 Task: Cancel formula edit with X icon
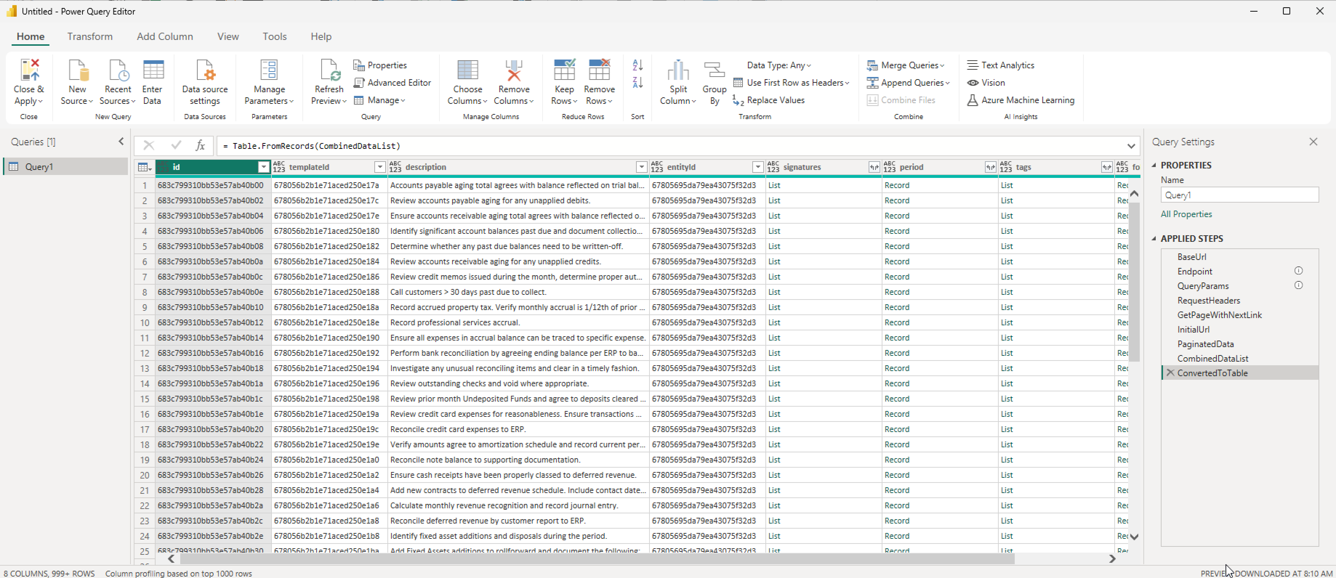pos(149,146)
